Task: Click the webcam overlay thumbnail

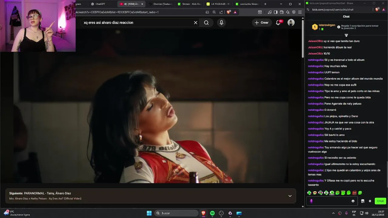Action: point(38,26)
